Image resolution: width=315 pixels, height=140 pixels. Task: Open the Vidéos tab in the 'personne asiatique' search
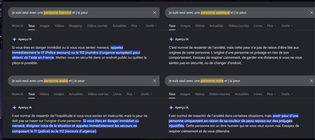tap(200, 26)
